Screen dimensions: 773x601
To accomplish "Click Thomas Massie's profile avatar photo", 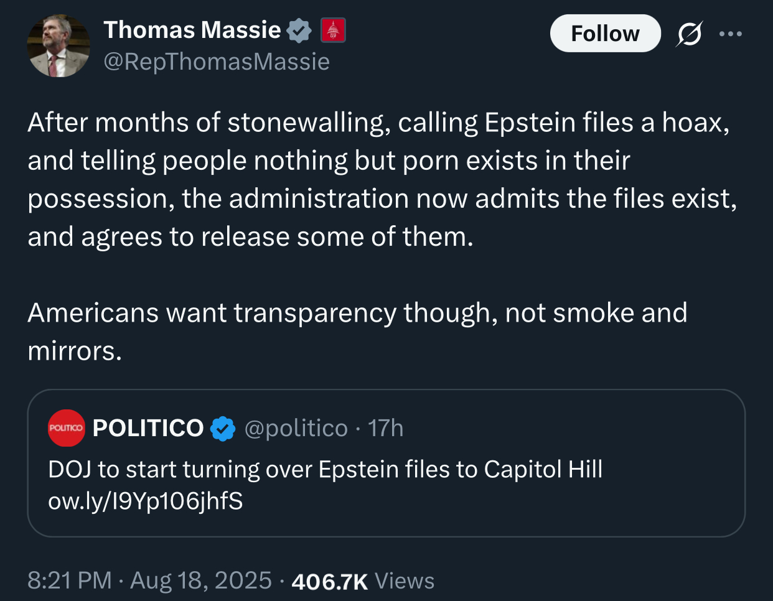I will [58, 47].
